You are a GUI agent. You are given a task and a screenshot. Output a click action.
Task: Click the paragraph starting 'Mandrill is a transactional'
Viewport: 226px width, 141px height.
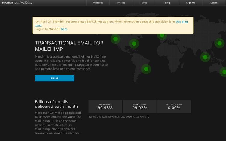click(x=71, y=63)
